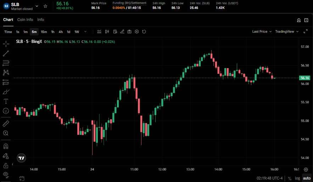313x182 pixels.
Task: Open the indicators panel icon
Action: [x=99, y=32]
